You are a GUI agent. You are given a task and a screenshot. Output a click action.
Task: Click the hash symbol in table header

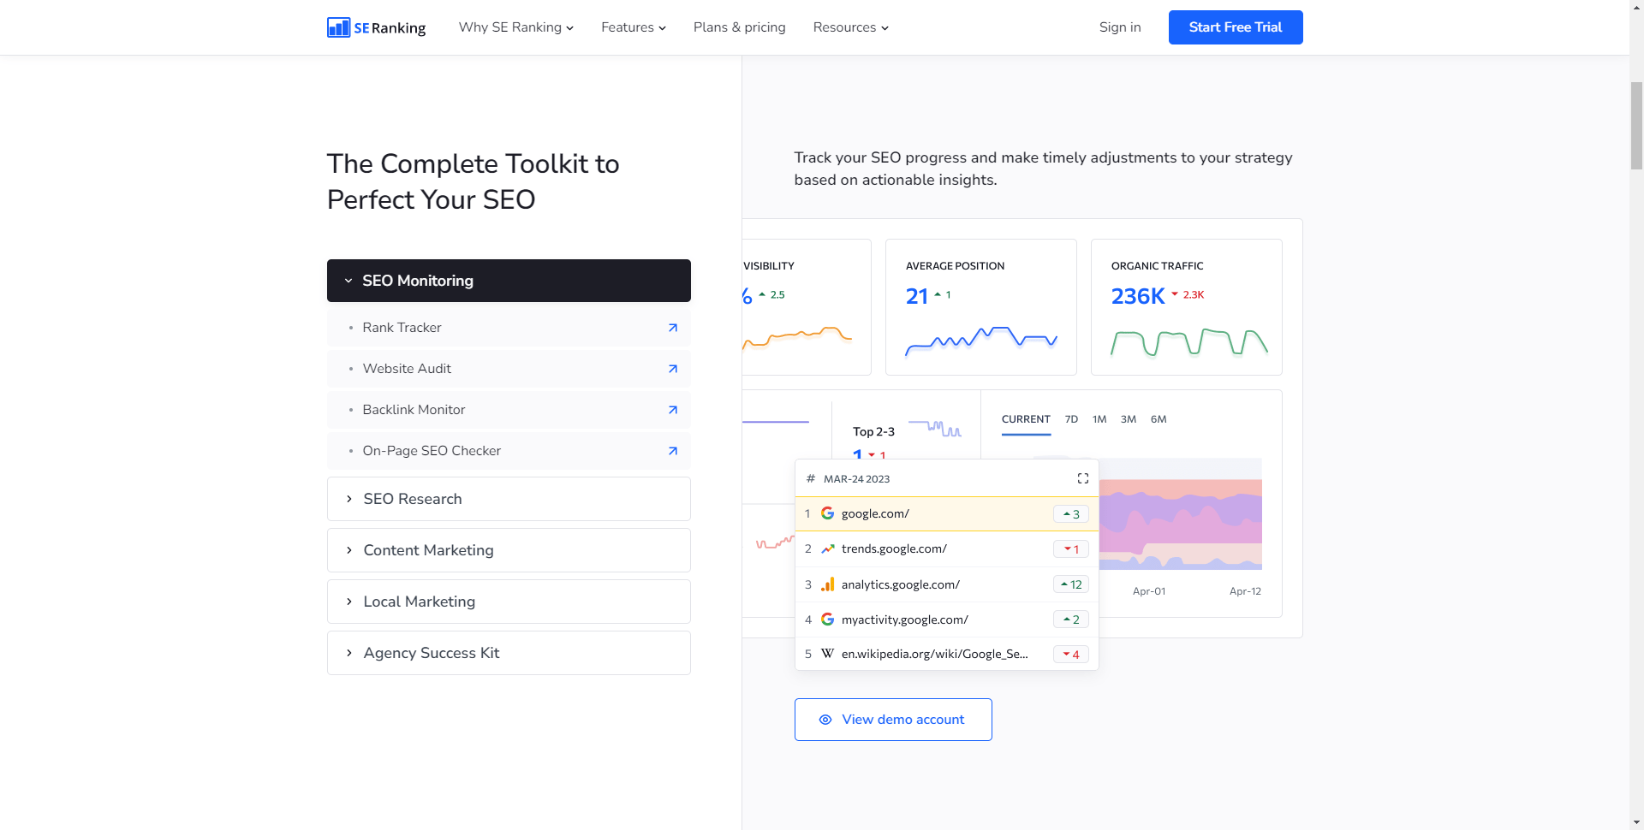811,478
